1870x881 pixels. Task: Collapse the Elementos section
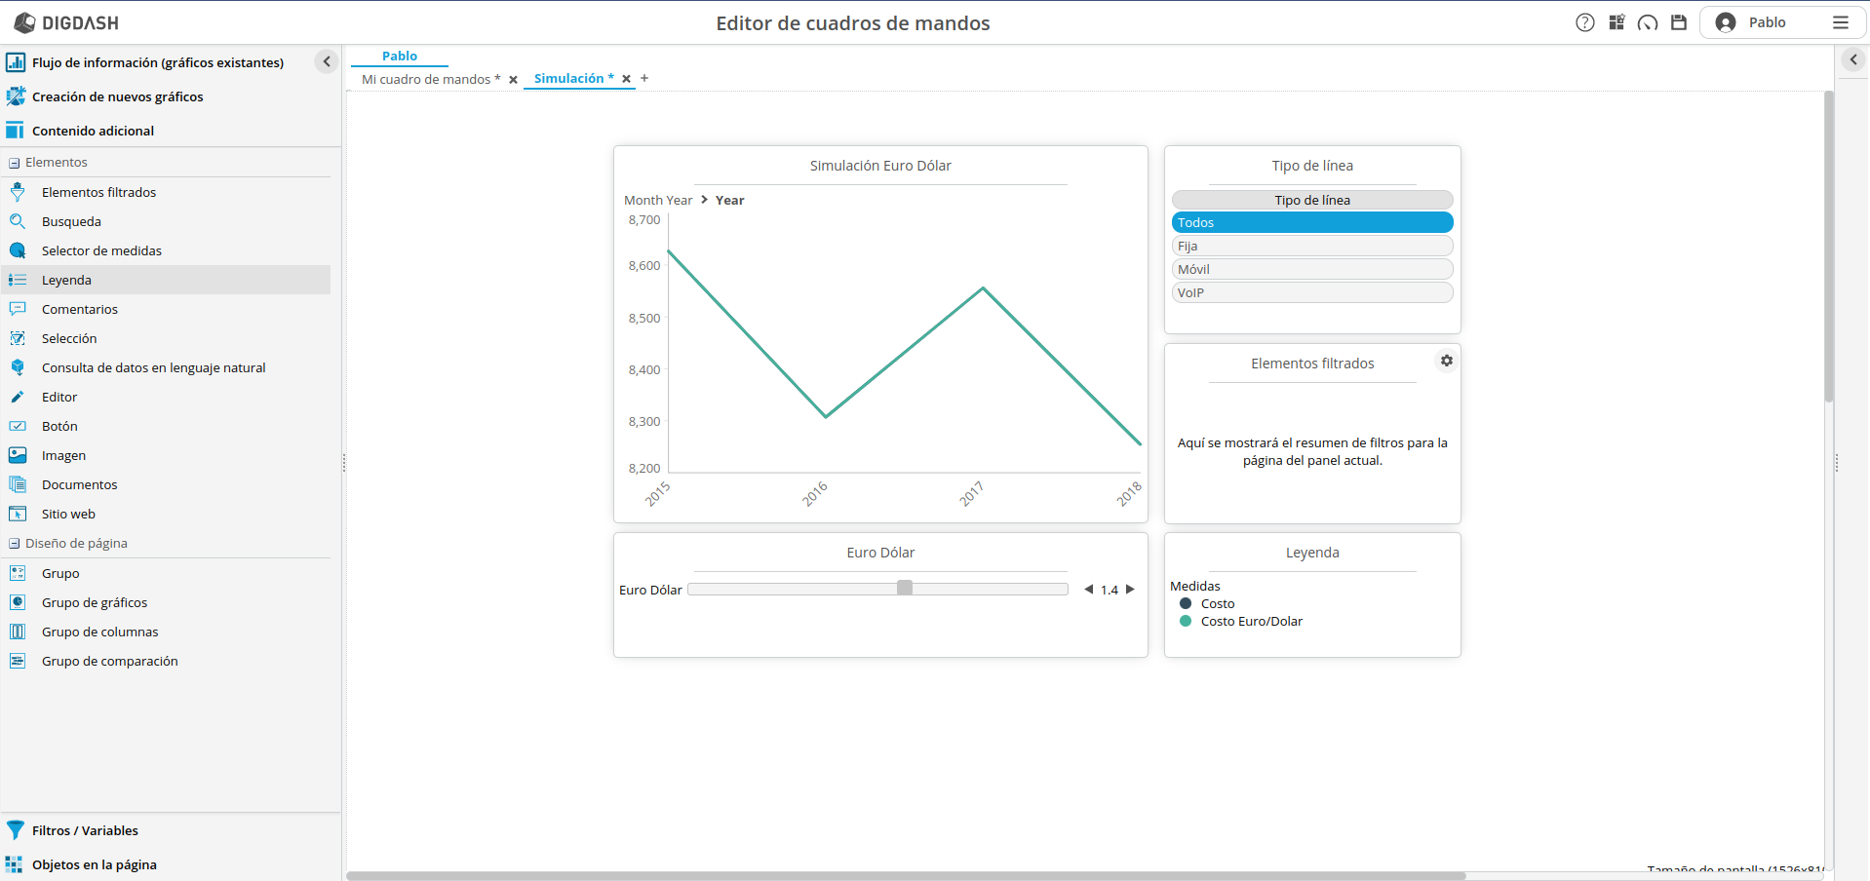pyautogui.click(x=15, y=163)
